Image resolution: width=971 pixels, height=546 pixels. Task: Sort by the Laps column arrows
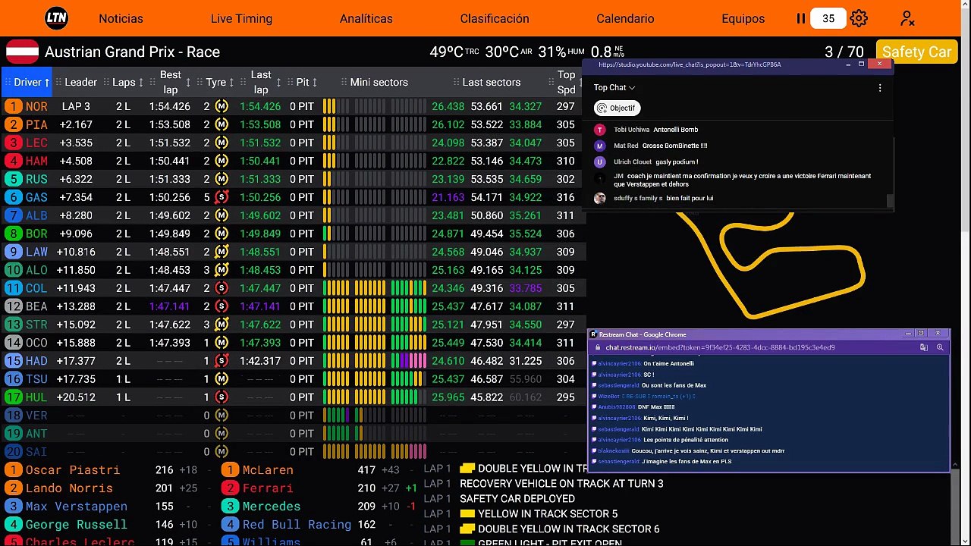(141, 82)
